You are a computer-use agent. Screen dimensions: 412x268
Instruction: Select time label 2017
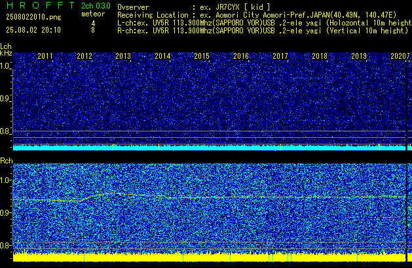pyautogui.click(x=280, y=56)
